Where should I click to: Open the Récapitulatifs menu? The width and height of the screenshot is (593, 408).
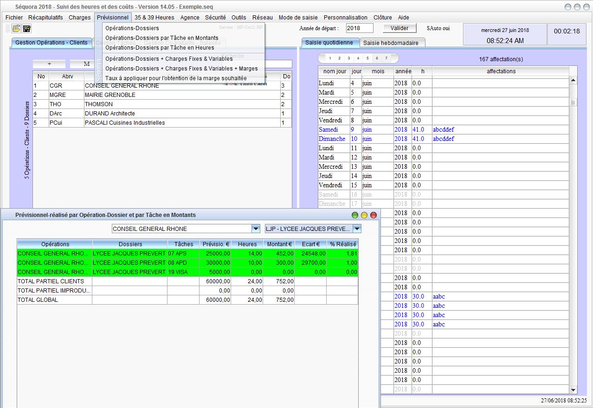tap(45, 17)
